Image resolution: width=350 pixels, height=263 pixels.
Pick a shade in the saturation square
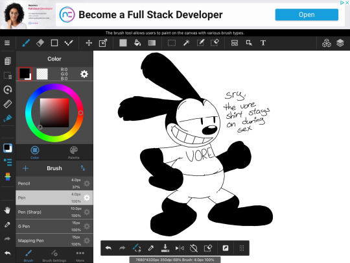coord(54,113)
